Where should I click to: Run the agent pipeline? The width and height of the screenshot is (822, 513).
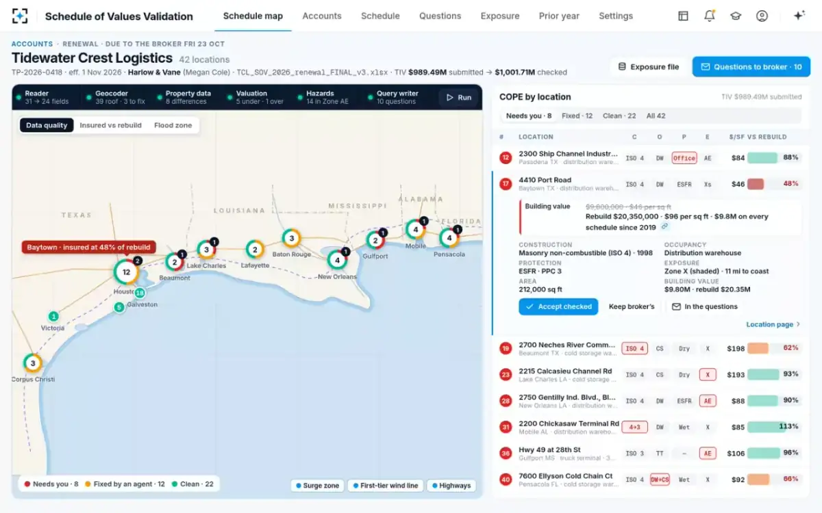(x=458, y=97)
